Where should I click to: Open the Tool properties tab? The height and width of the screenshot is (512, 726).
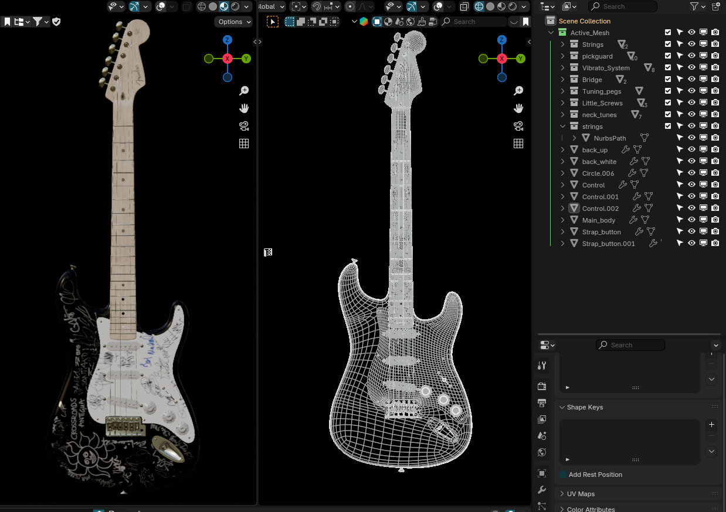[542, 366]
